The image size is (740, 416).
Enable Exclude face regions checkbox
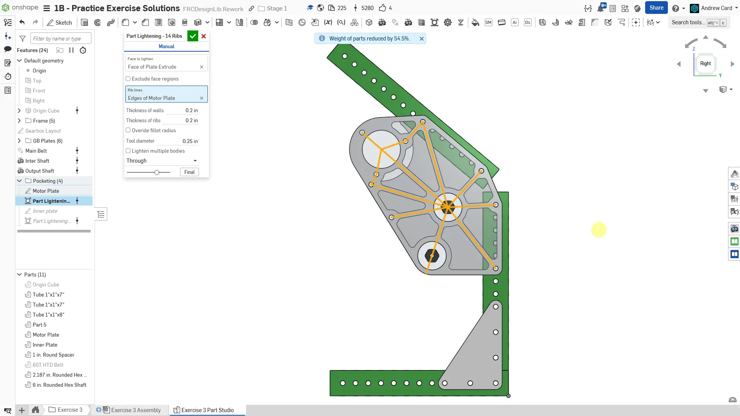click(128, 79)
